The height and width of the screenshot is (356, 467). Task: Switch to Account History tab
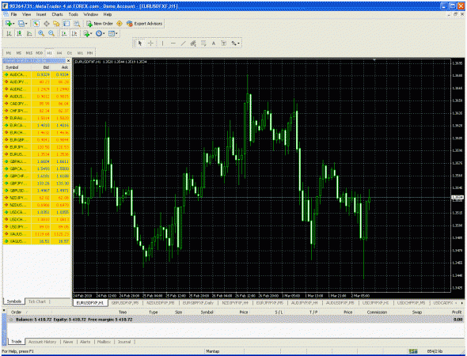pyautogui.click(x=42, y=342)
